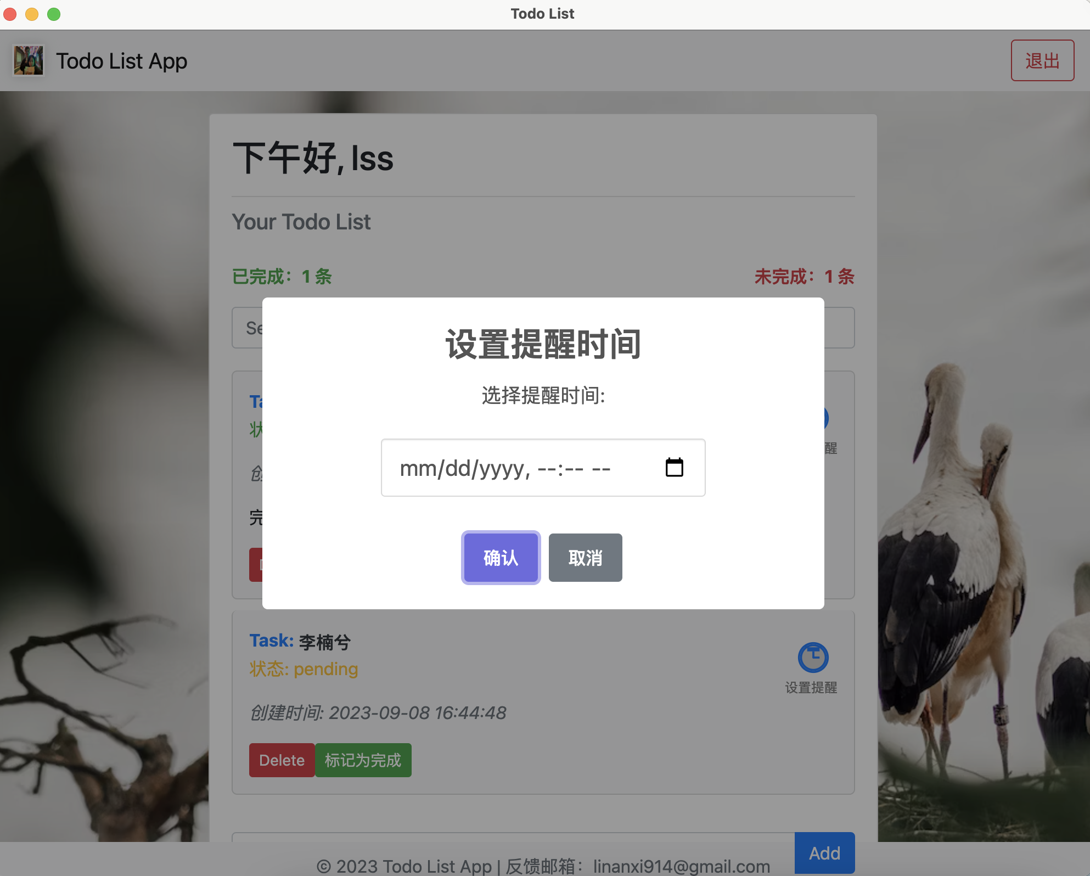Click the task title 李楠兮
1090x876 pixels.
(x=324, y=641)
